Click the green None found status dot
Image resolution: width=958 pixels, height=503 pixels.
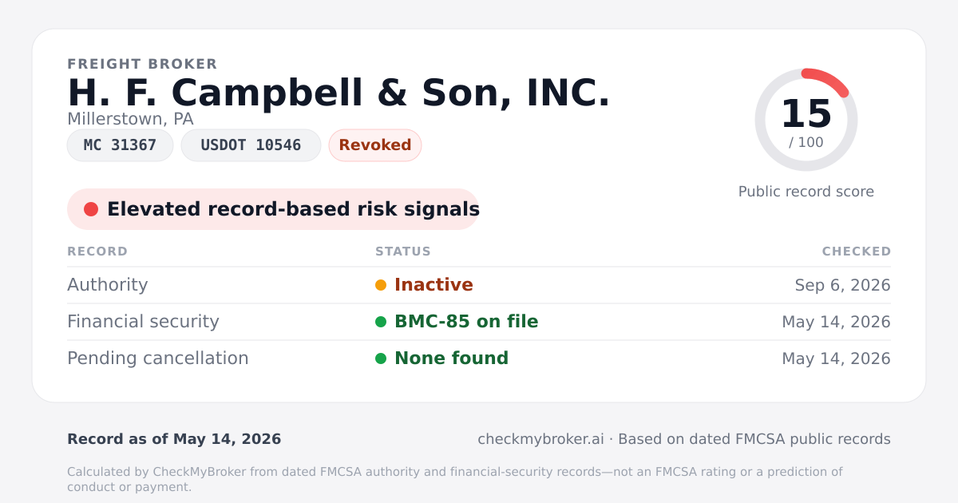[381, 358]
